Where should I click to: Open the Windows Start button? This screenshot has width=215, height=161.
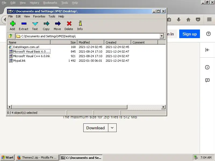pyautogui.click(x=8, y=158)
